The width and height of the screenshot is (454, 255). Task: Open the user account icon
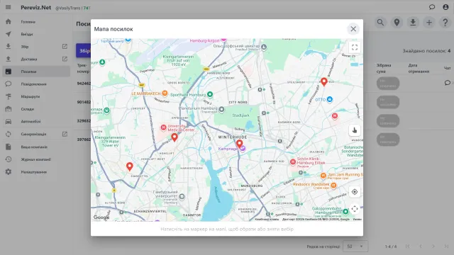[445, 7]
